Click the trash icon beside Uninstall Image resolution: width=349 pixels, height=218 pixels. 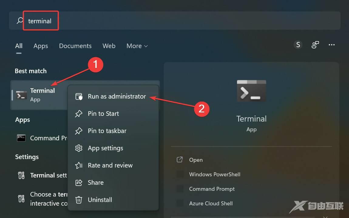(79, 200)
